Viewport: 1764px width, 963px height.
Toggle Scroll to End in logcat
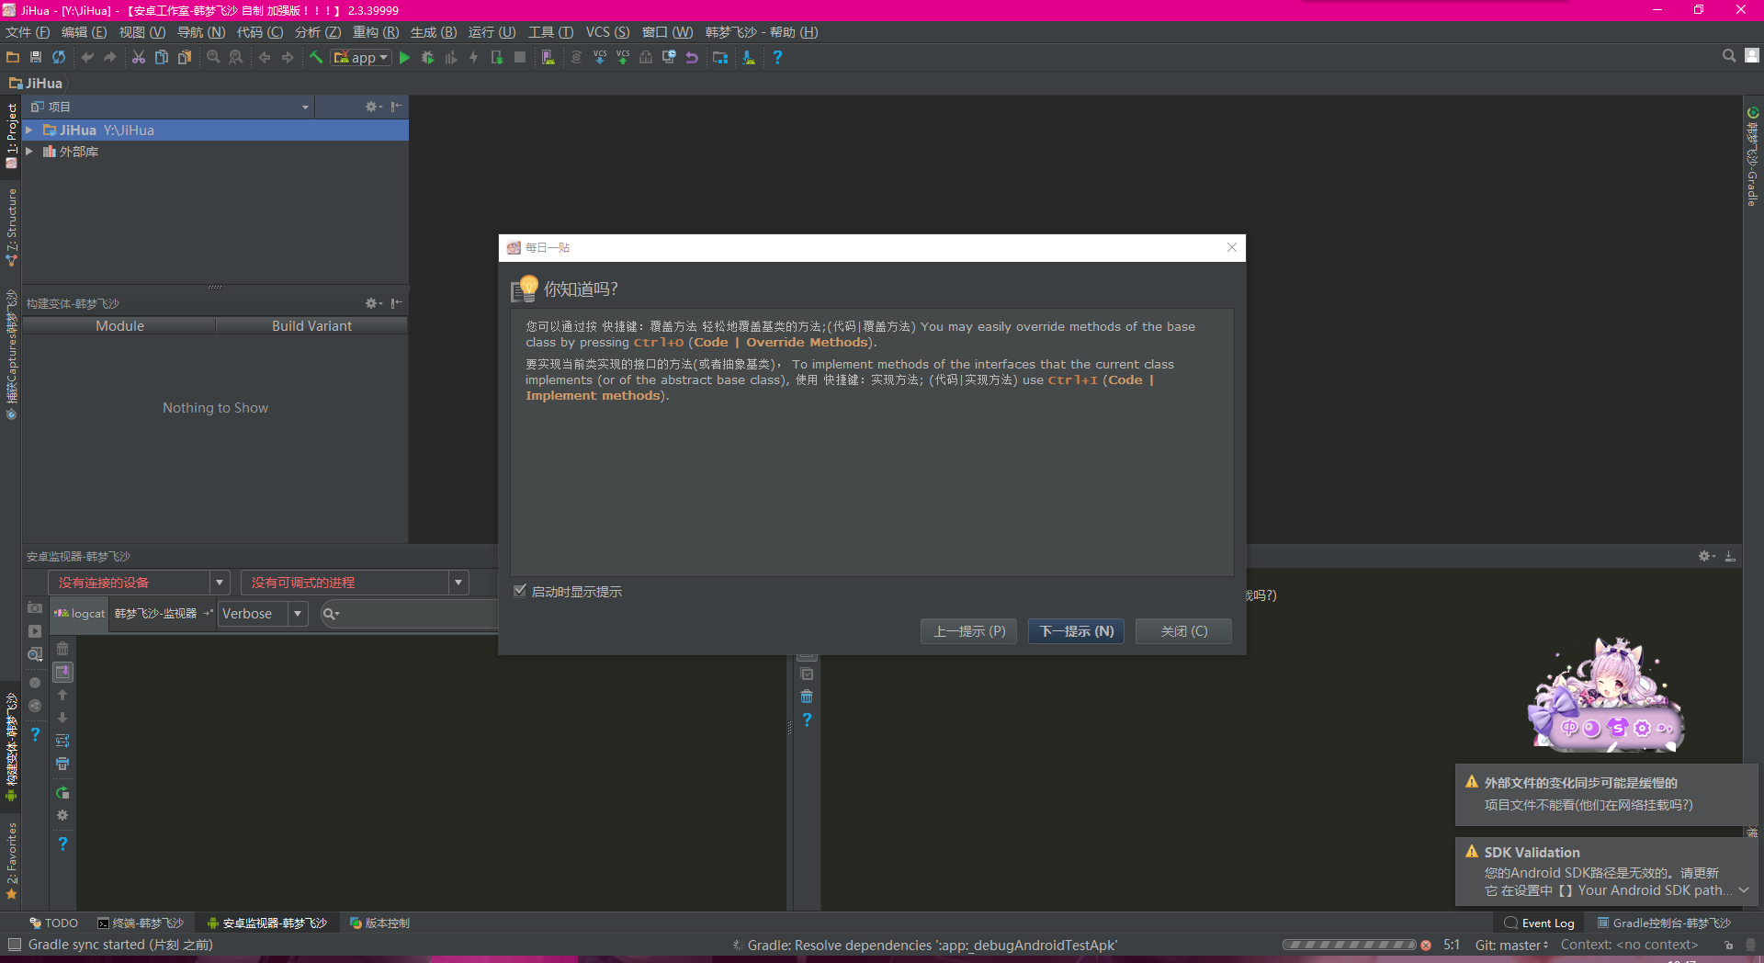[62, 672]
